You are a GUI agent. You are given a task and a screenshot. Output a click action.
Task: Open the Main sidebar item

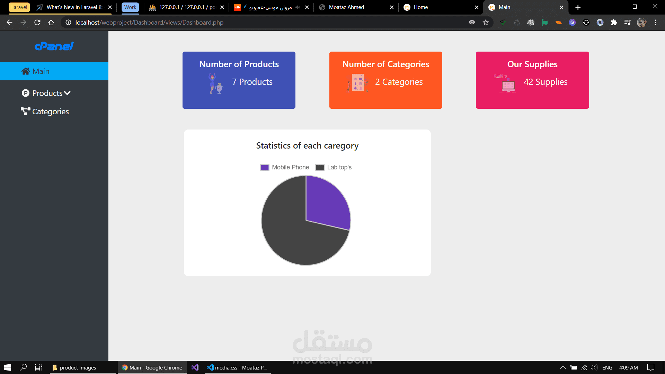click(54, 71)
